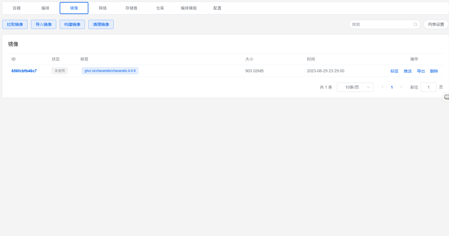Viewport: 449px width, 236px height.
Task: Click the 导入镜像 button
Action: 44,24
